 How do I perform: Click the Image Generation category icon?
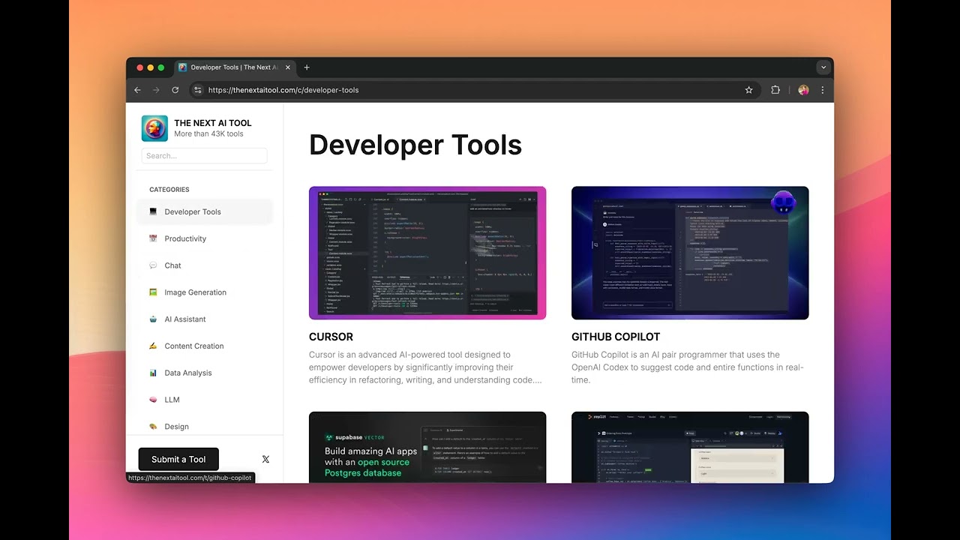click(x=153, y=292)
